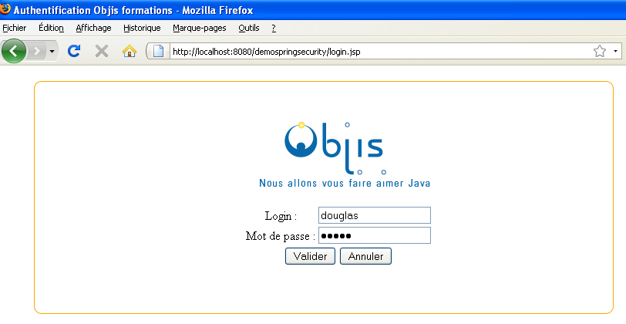Bookmark this page with the star icon
This screenshot has width=626, height=324.
[600, 51]
